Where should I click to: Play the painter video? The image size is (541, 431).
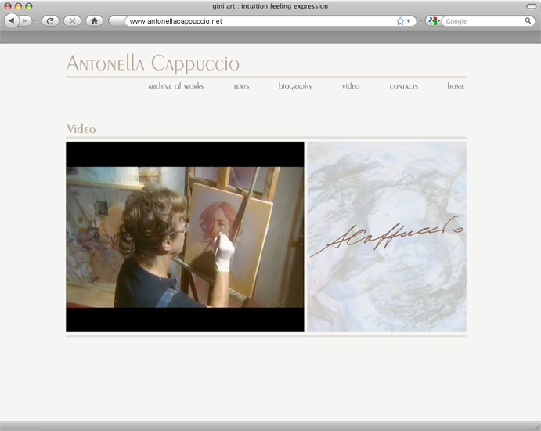185,237
